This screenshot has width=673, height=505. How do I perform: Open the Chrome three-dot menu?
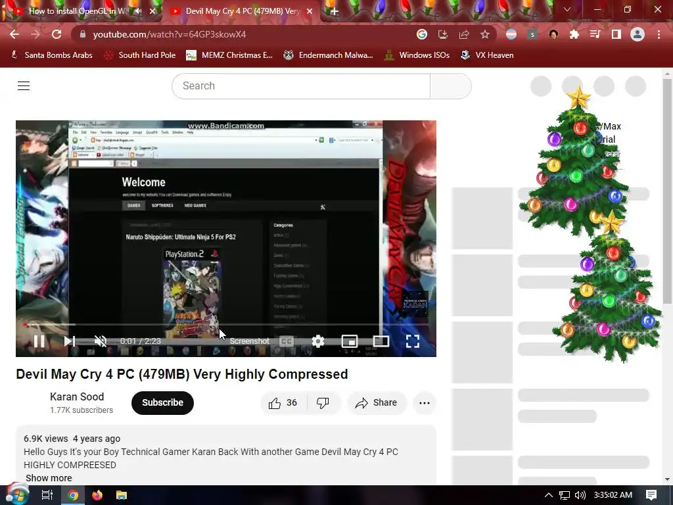[659, 34]
